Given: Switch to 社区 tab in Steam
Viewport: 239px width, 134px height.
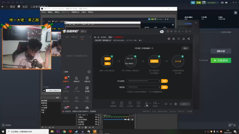Looking at the screenshot, I should point(25,7).
